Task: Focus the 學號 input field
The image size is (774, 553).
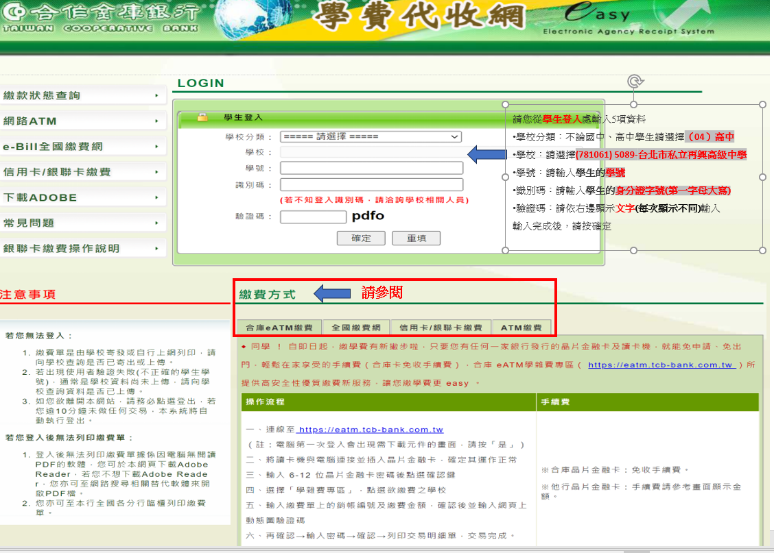Action: coord(372,168)
